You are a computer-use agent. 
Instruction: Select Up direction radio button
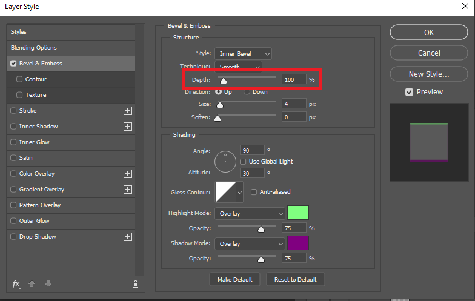tap(218, 92)
